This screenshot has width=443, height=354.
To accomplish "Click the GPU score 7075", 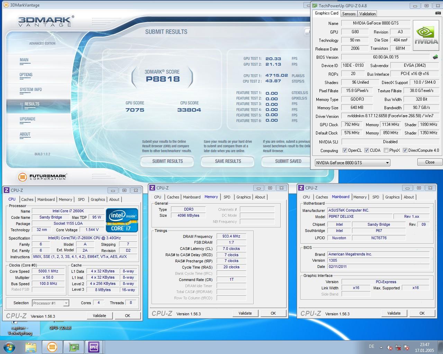I will click(135, 110).
